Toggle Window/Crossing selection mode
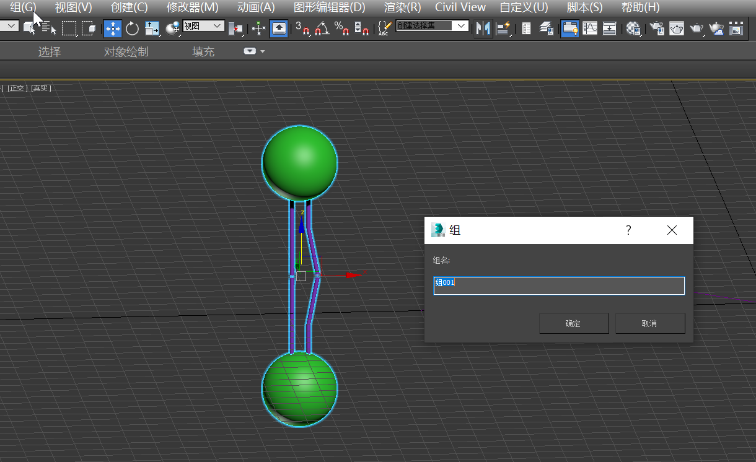The height and width of the screenshot is (462, 756). click(89, 28)
